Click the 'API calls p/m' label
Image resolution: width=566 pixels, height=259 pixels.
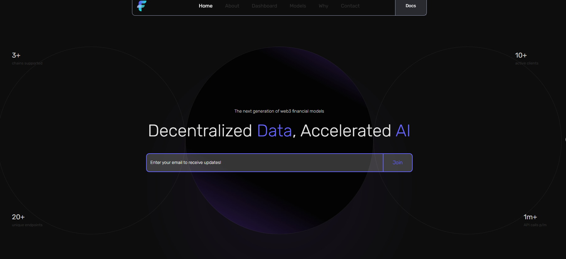click(535, 225)
